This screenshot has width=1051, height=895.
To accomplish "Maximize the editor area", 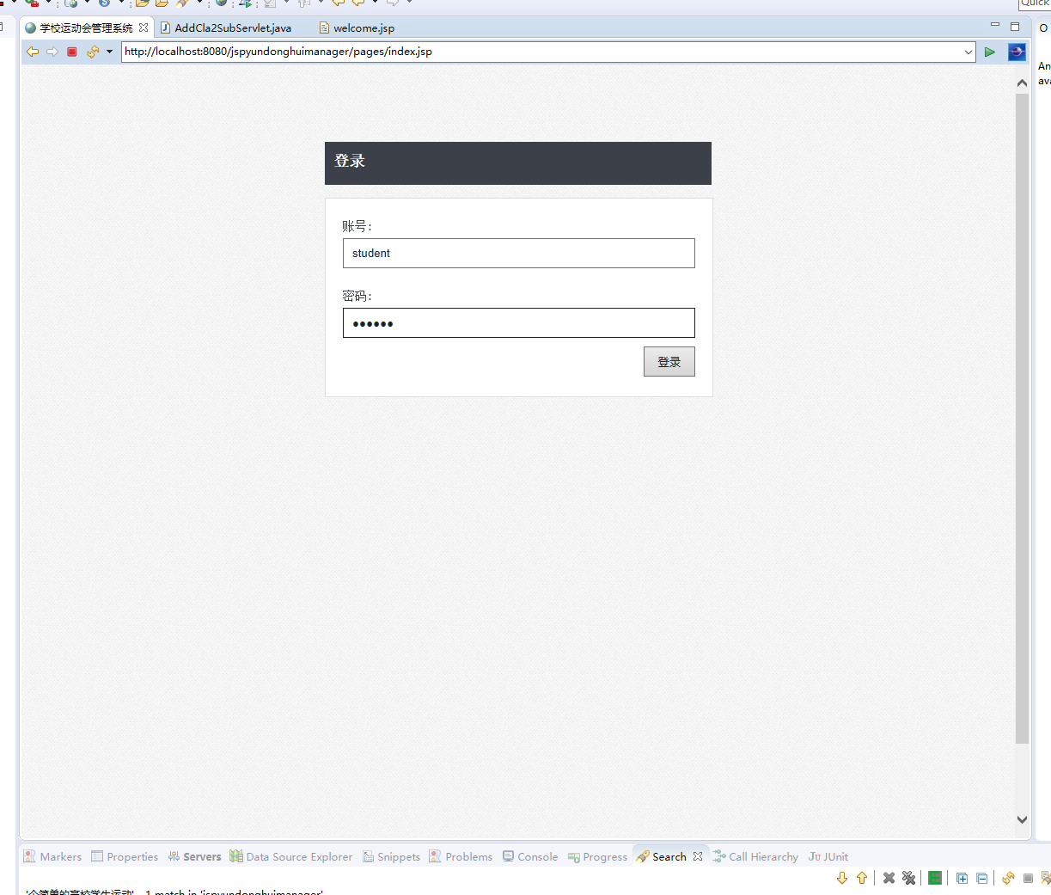I will click(x=1015, y=27).
